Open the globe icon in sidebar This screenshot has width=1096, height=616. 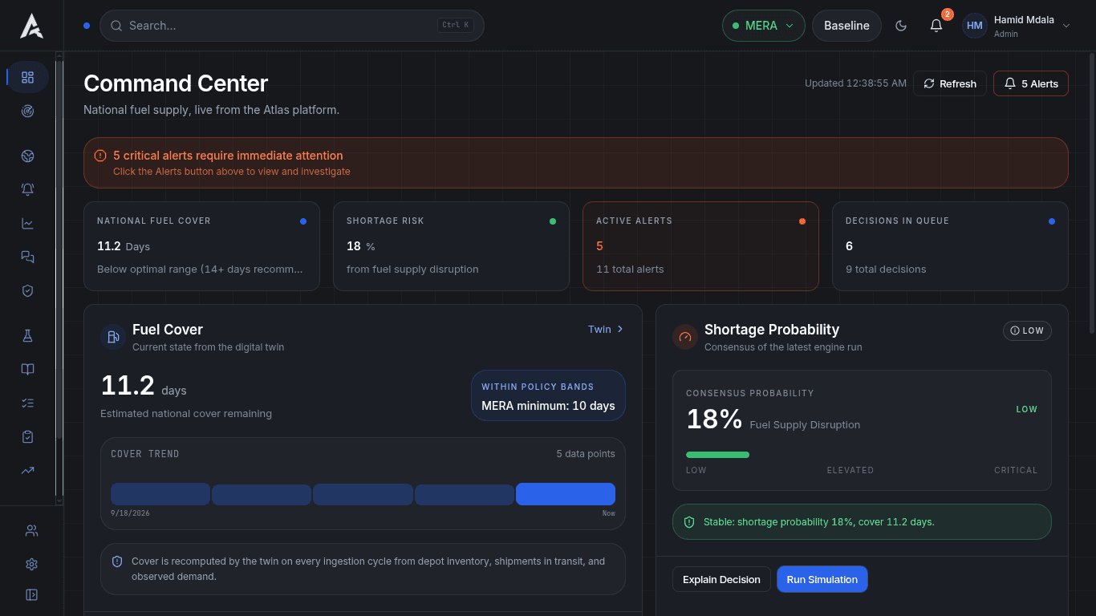click(x=27, y=156)
